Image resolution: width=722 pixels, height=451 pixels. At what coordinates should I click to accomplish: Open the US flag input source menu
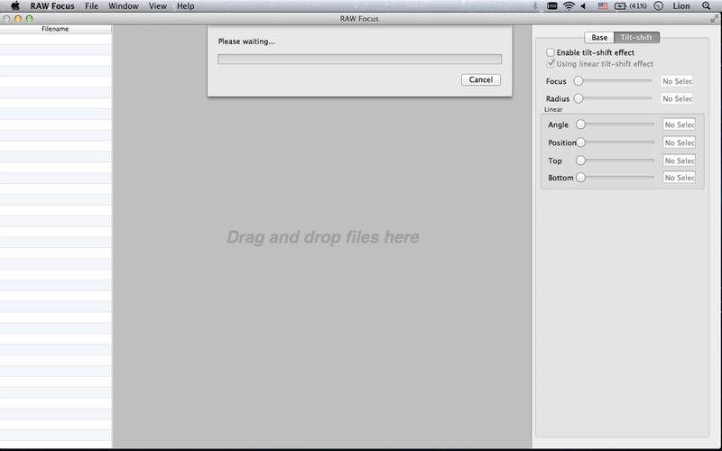click(x=603, y=6)
